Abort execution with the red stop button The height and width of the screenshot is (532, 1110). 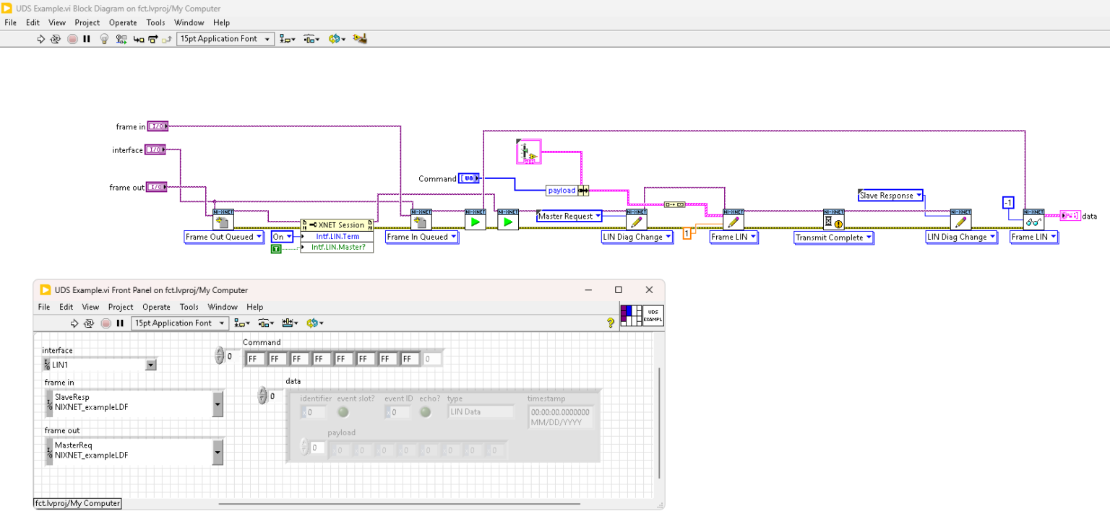pyautogui.click(x=72, y=40)
